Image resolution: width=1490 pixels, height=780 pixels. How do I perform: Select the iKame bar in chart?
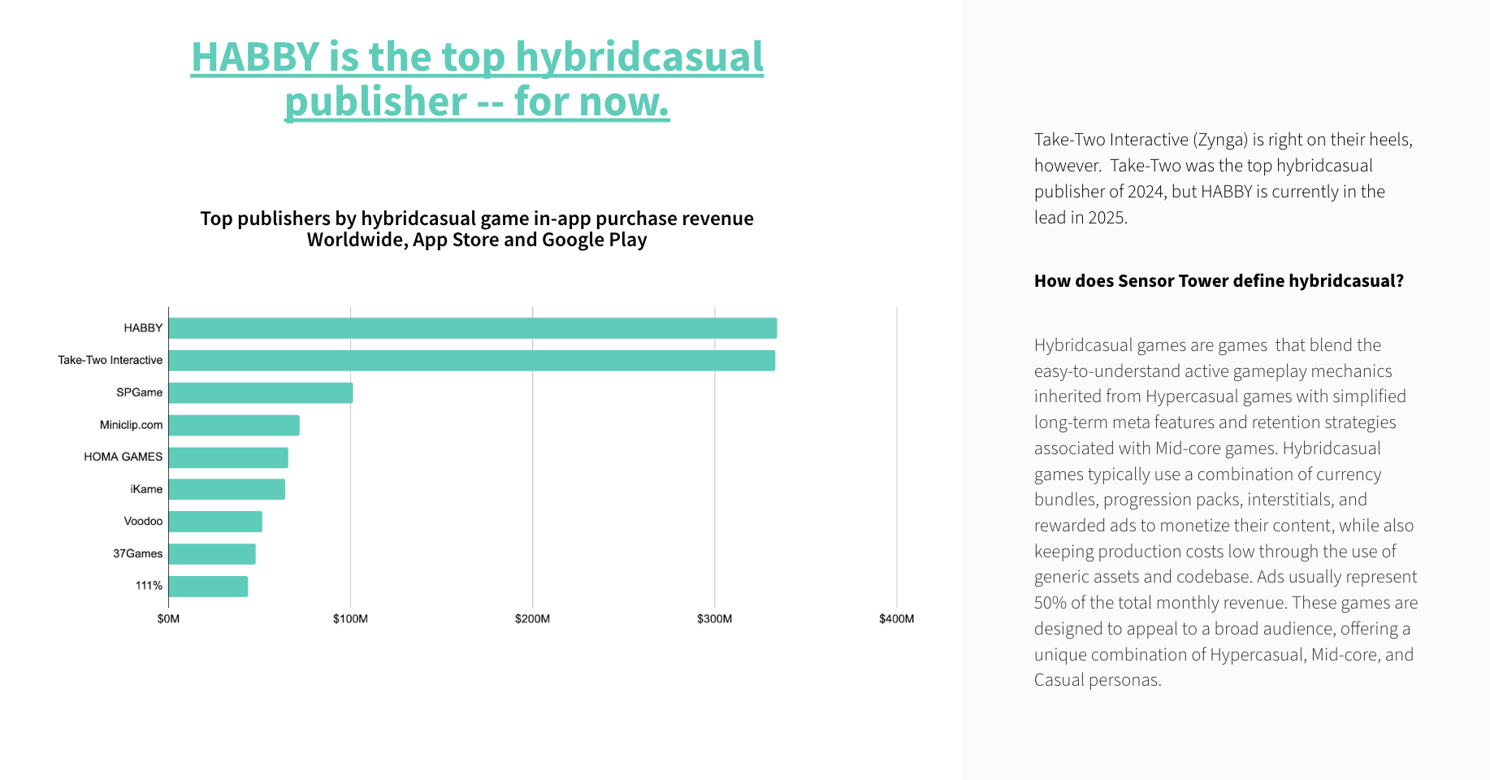point(227,489)
